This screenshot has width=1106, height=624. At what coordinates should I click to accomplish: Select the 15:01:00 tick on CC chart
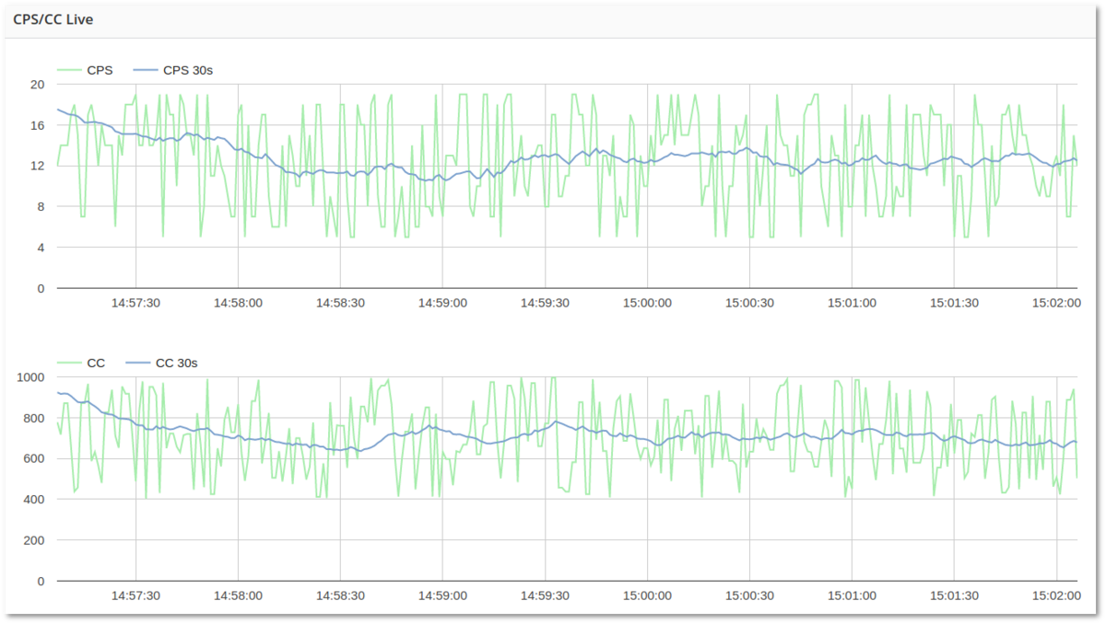(850, 595)
